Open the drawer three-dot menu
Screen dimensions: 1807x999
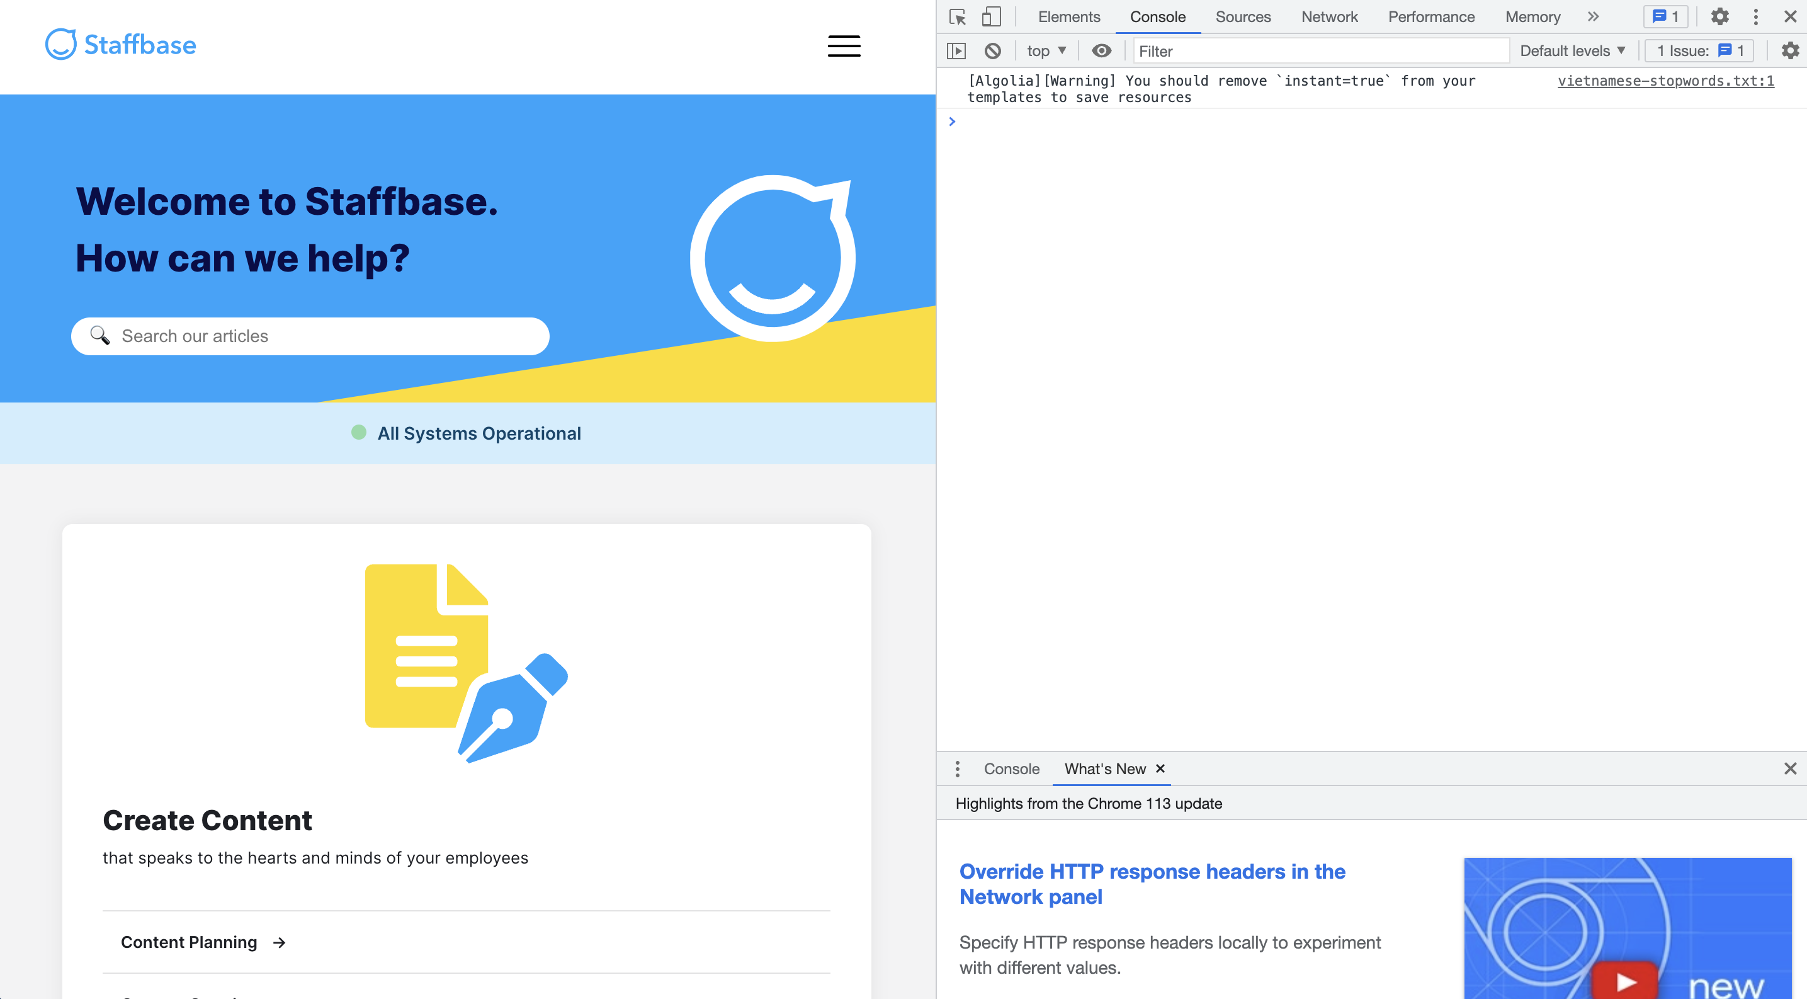coord(958,769)
